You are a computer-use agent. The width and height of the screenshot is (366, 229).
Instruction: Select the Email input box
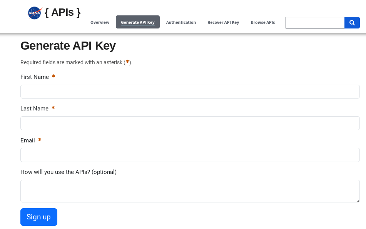[x=190, y=155]
